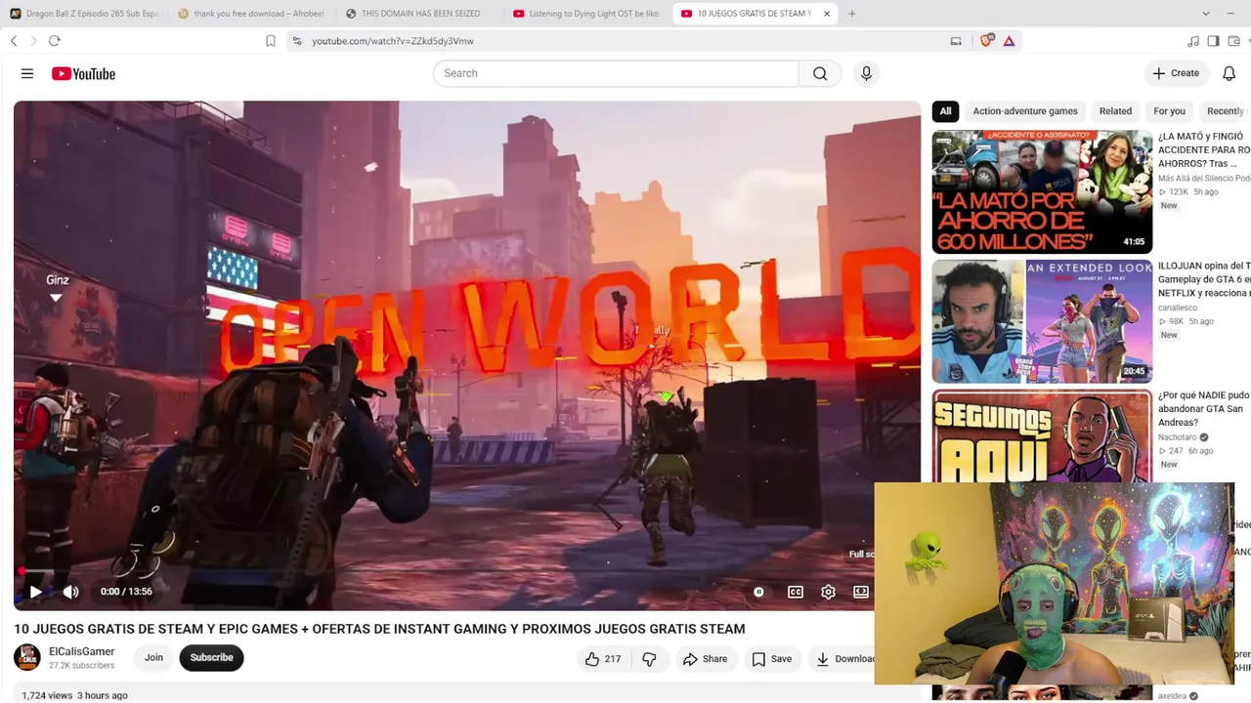This screenshot has height=703, width=1251.
Task: Switch to Dragon Ball Z Episodio 265 tab
Action: click(x=84, y=14)
